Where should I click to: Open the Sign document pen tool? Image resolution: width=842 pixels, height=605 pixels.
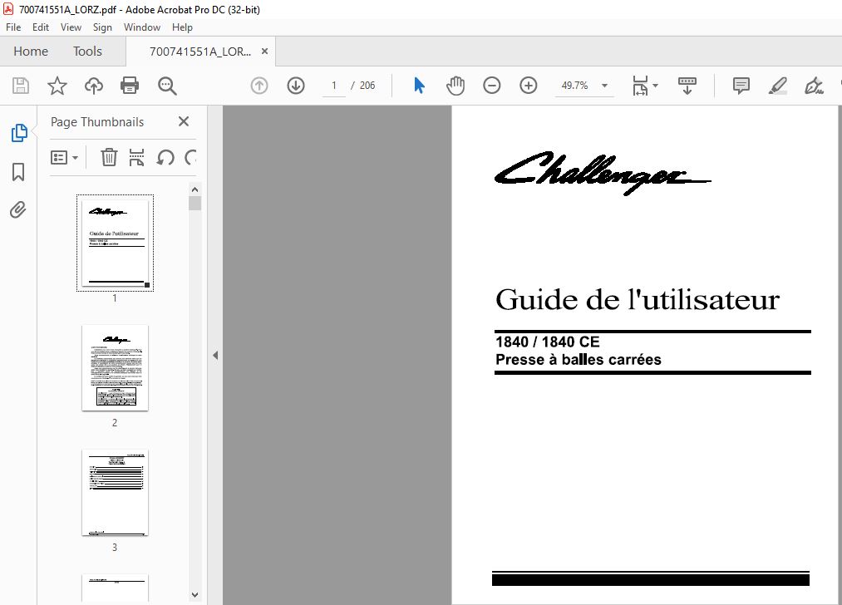814,86
